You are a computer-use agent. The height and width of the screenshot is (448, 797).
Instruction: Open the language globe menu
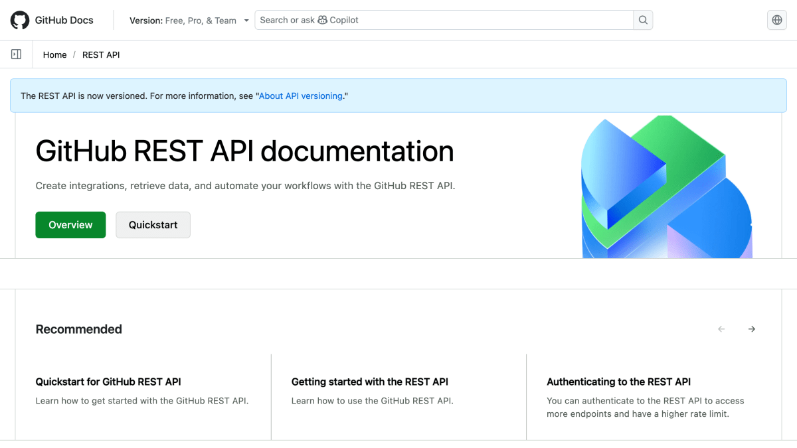point(777,20)
